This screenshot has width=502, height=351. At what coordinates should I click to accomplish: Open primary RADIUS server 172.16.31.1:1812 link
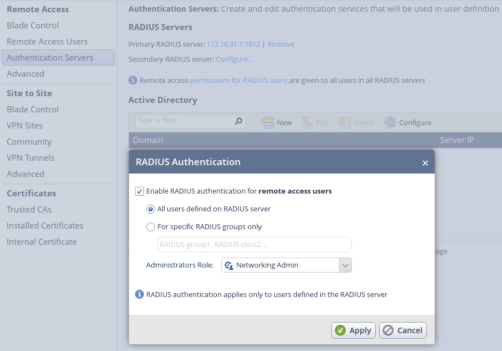pos(233,44)
